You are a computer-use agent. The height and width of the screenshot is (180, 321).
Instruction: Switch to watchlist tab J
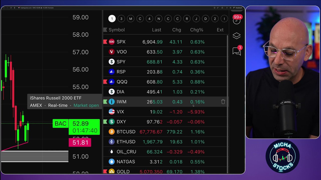coord(196,19)
